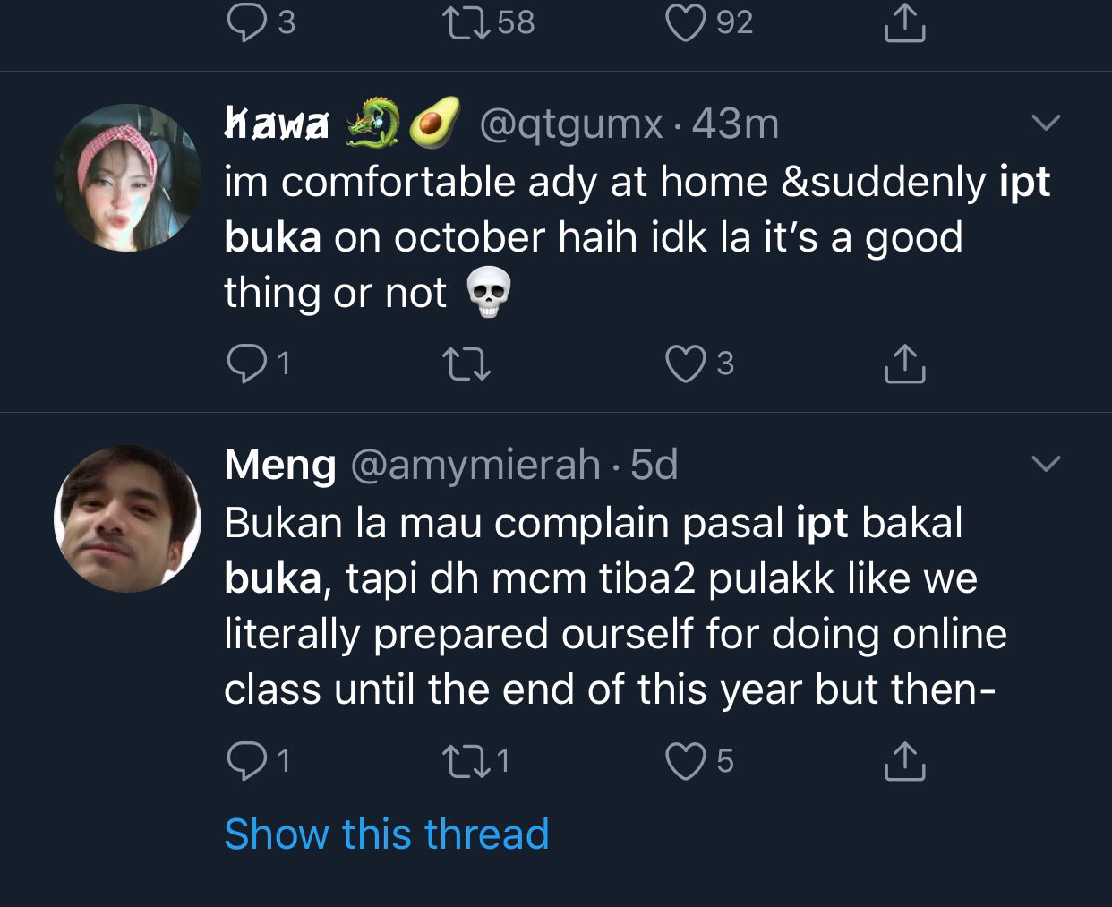Viewport: 1112px width, 907px height.
Task: Open Show this thread link
Action: pos(386,834)
